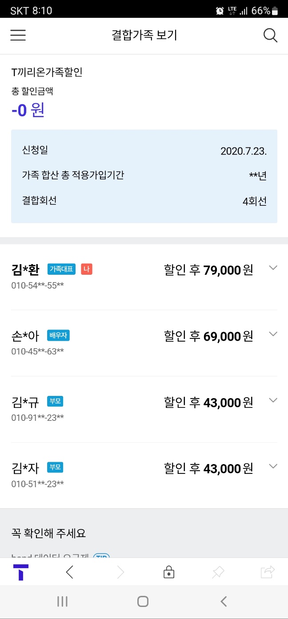Tap the browser forward arrow

pos(120,572)
